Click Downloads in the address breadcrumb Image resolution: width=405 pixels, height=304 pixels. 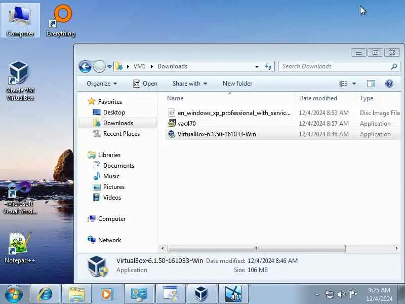point(172,66)
